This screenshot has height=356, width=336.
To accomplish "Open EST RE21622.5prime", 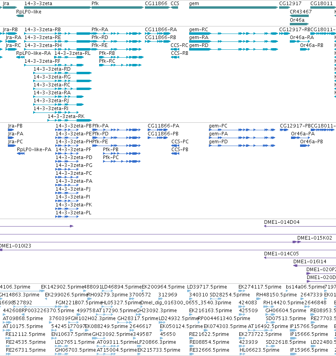I will (x=209, y=334).
